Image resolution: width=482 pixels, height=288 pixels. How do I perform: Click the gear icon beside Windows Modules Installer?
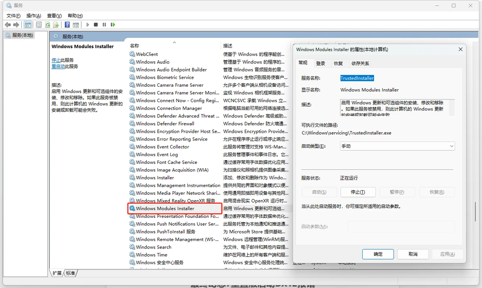click(132, 208)
